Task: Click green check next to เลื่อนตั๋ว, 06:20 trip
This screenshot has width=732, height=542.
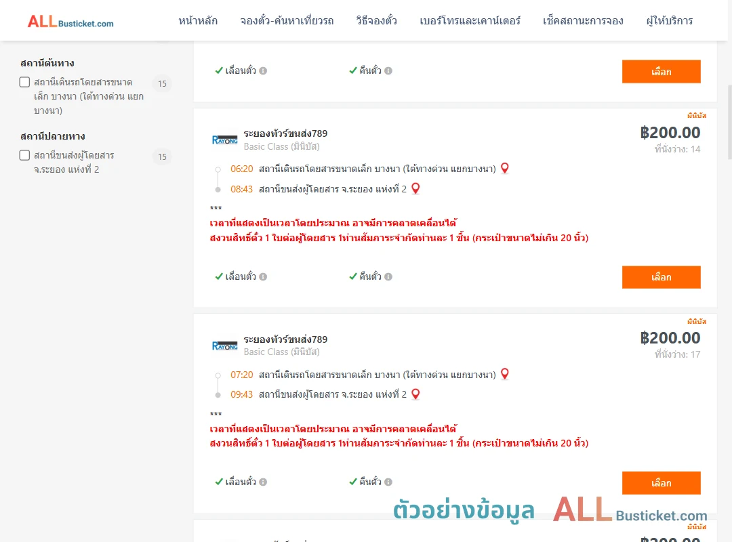Action: click(218, 276)
